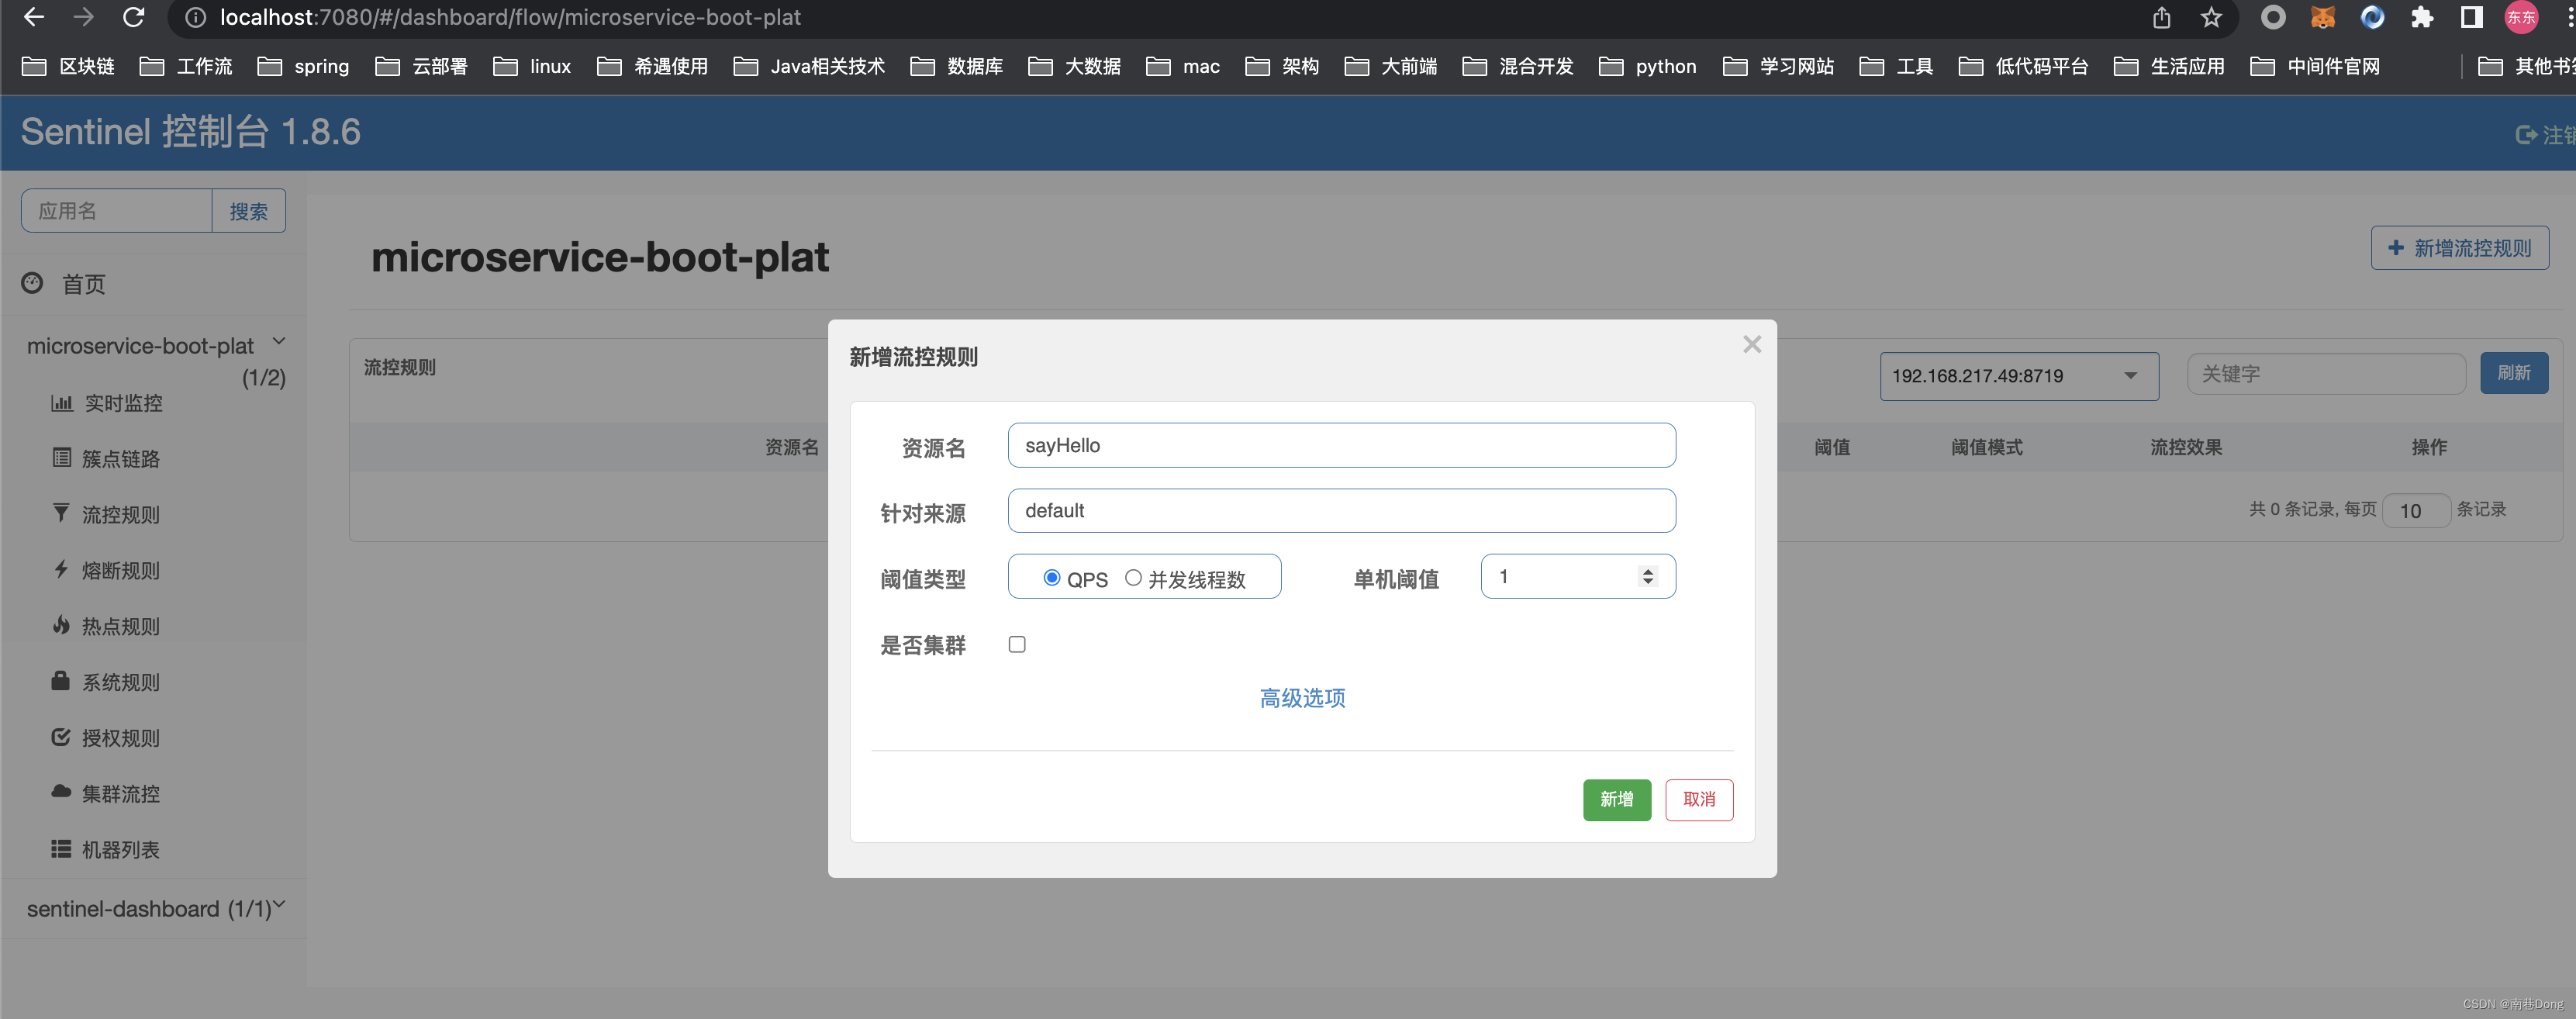Click the 阈值模式 column header

click(1986, 447)
